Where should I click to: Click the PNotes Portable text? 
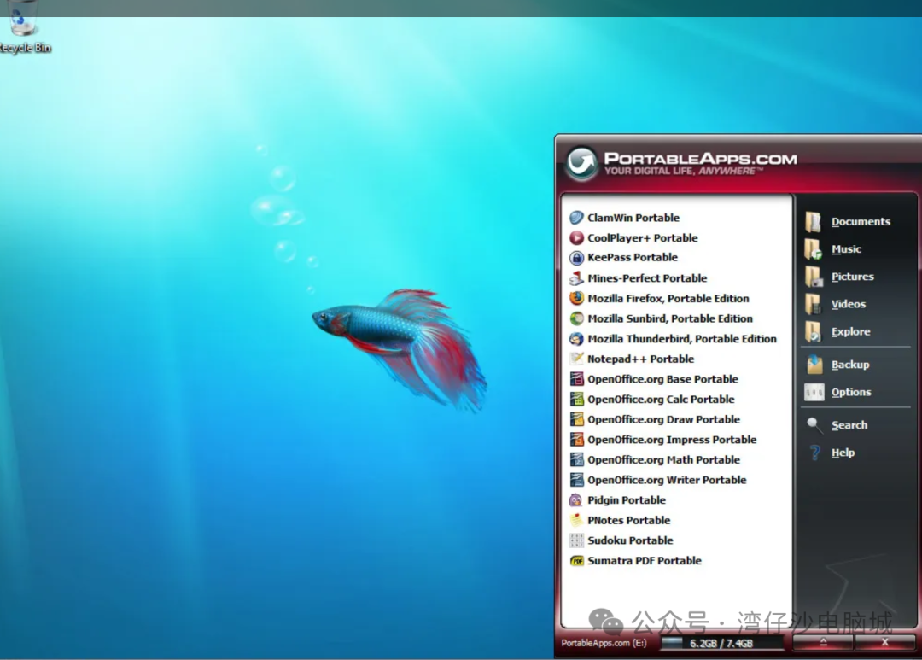coord(629,520)
